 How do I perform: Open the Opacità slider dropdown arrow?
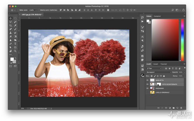pos(184,72)
